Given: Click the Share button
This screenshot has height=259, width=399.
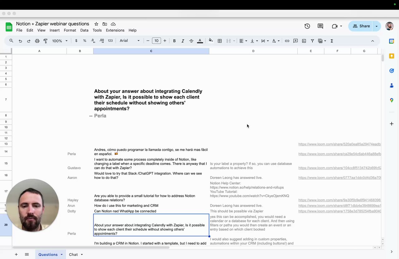Looking at the screenshot, I should 361,26.
